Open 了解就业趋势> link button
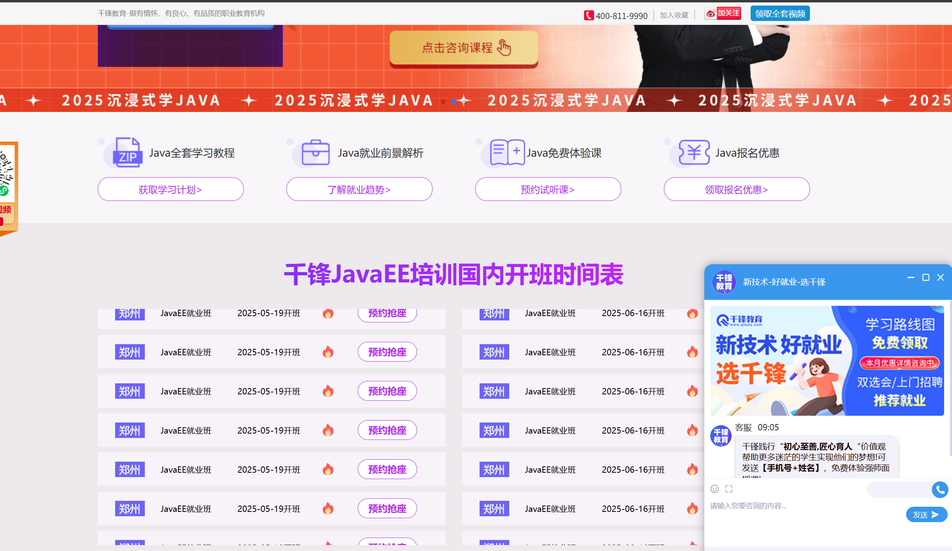 click(x=359, y=189)
